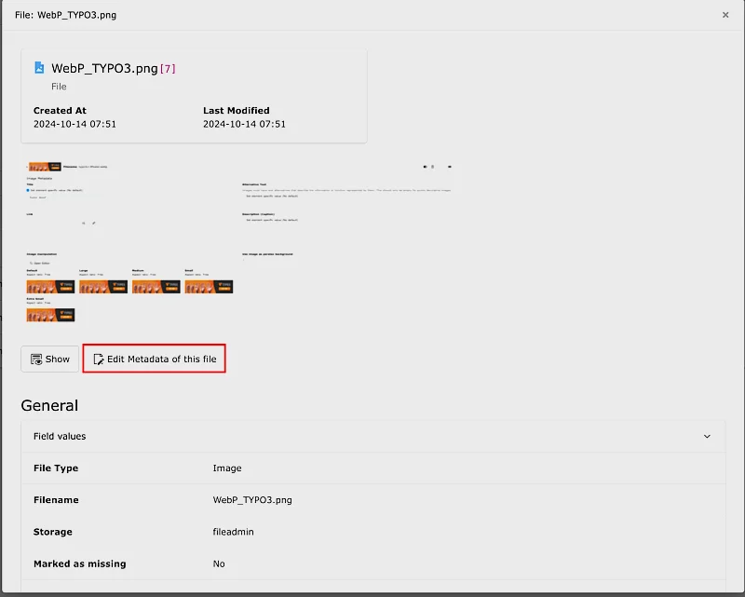Open the link browser icon below the Link field
The image size is (745, 597).
(85, 224)
